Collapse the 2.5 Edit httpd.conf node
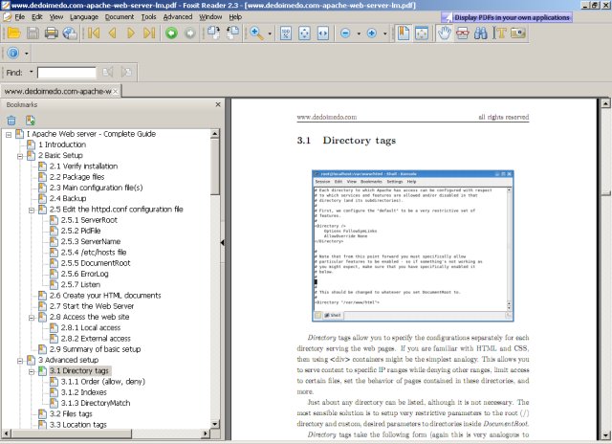The width and height of the screenshot is (612, 444). pos(32,211)
